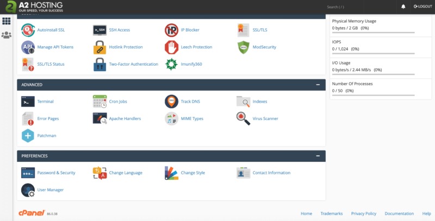Viewport: 435px width, 221px height.
Task: Open the Imunify360 icon
Action: (171, 64)
